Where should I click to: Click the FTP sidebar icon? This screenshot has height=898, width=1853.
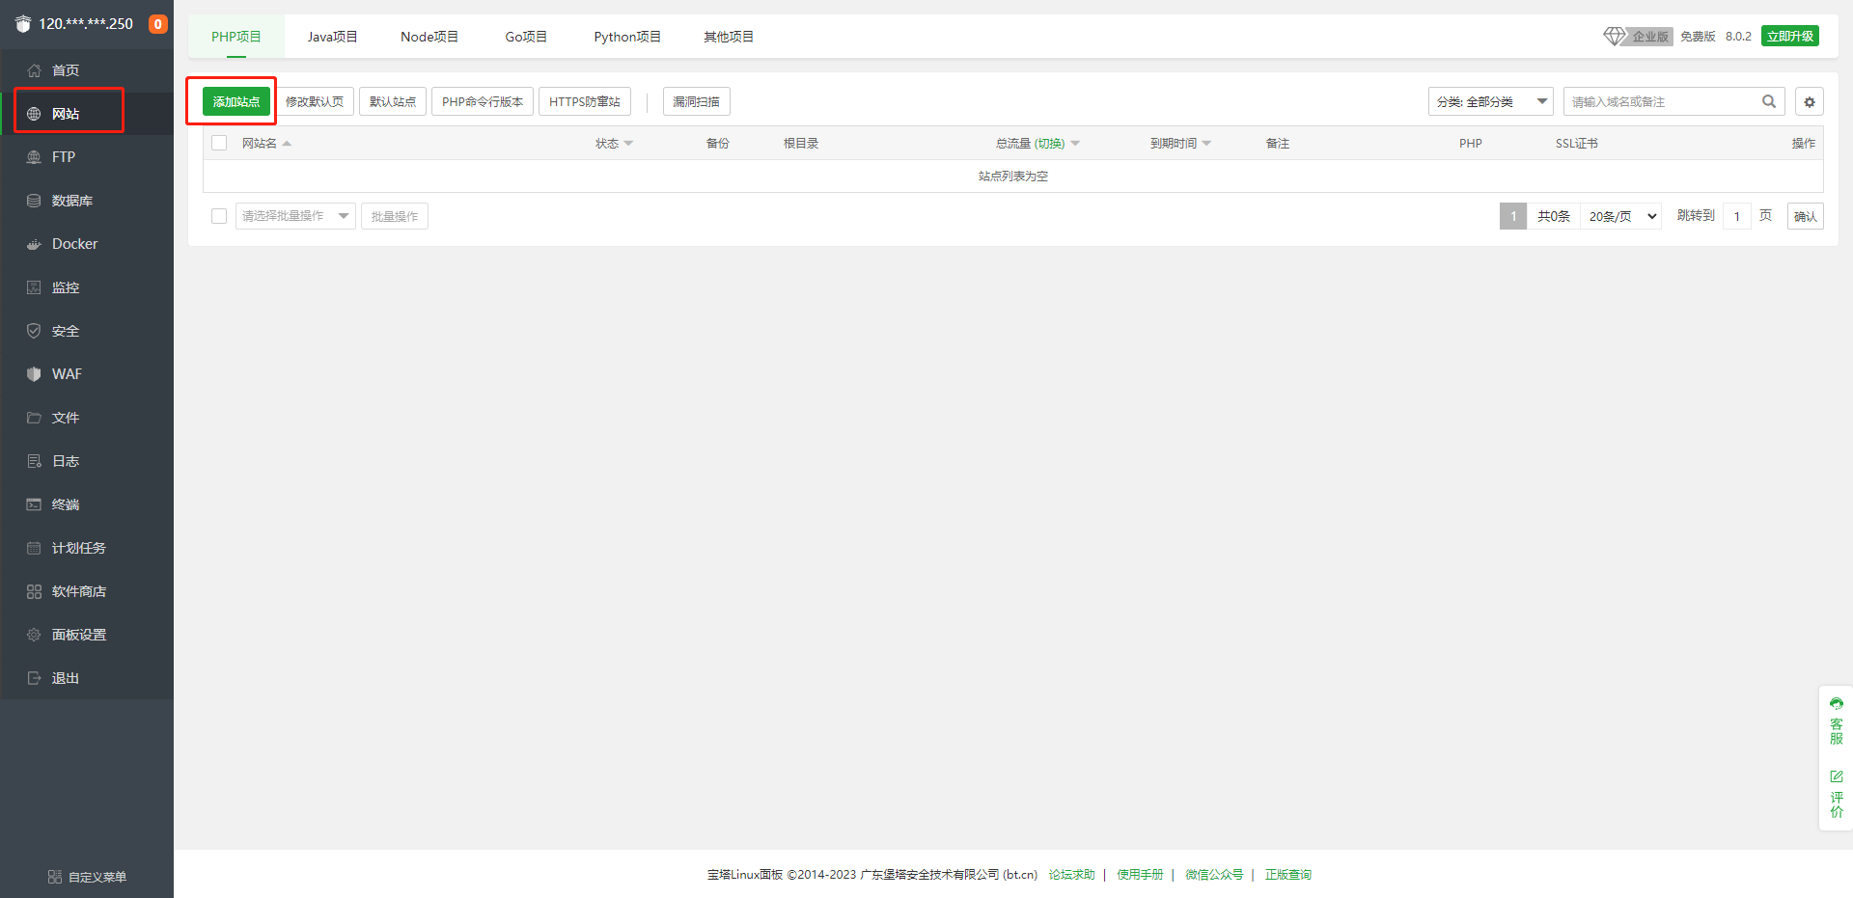(34, 157)
